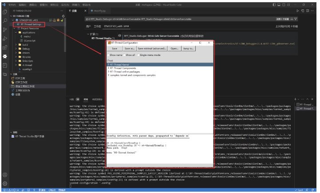This screenshot has width=320, height=193.
Task: Click the customize layout icon in title bar
Action: [x=288, y=5]
